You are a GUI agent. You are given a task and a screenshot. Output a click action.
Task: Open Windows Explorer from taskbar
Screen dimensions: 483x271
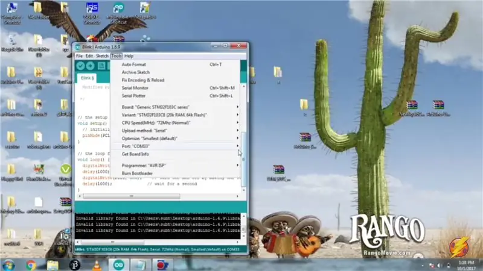(x=53, y=265)
